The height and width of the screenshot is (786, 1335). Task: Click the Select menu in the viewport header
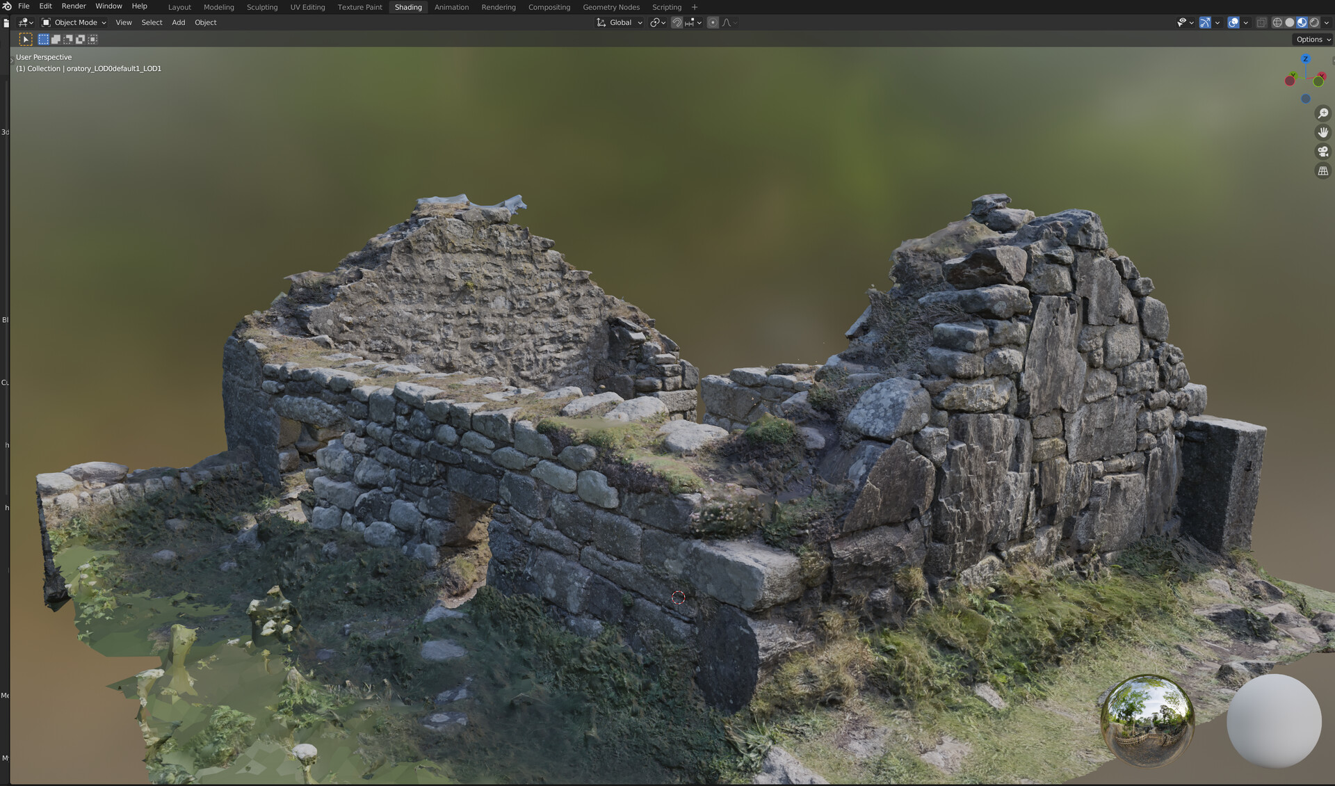coord(152,22)
